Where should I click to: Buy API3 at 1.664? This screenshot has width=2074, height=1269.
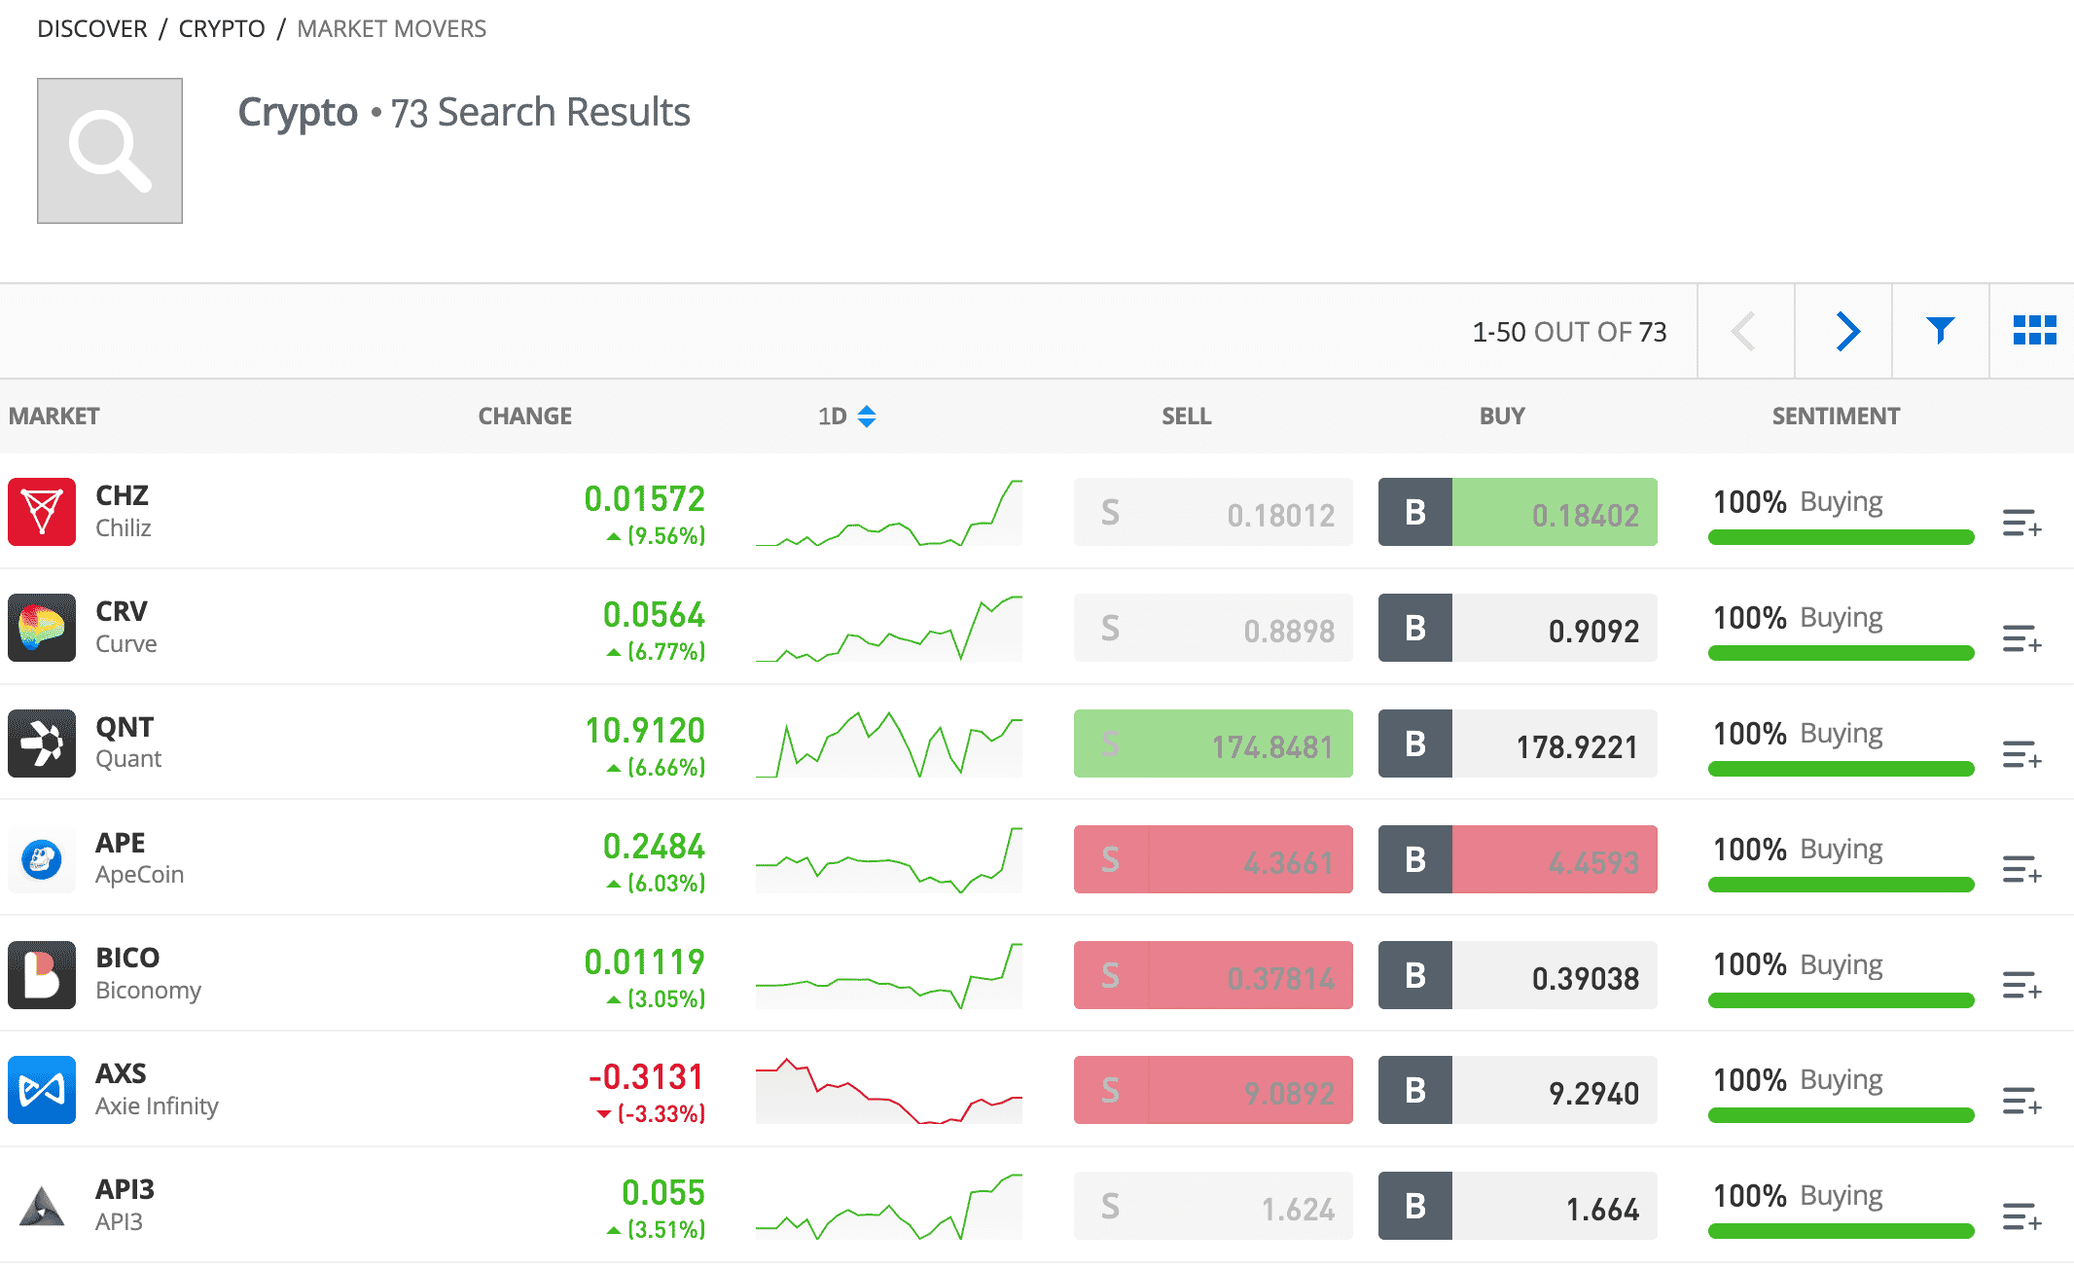(x=1518, y=1206)
